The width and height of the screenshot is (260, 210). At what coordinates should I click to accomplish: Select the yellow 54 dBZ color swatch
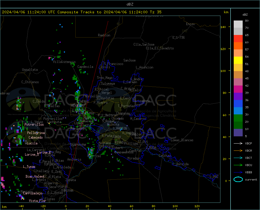point(238,60)
